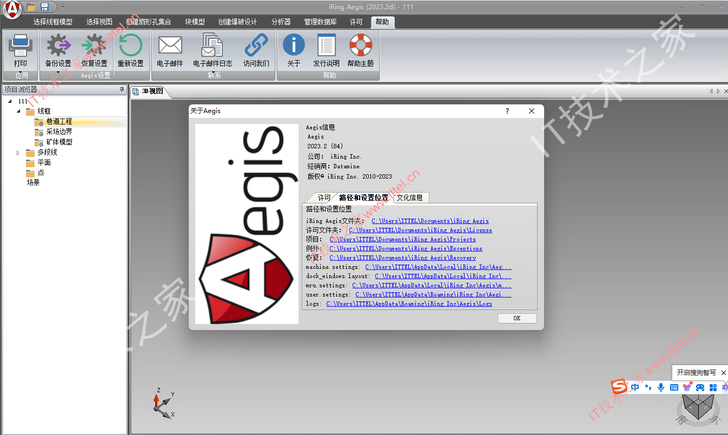The height and width of the screenshot is (435, 728).
Task: Click the 访问我们 chain link icon
Action: [256, 45]
